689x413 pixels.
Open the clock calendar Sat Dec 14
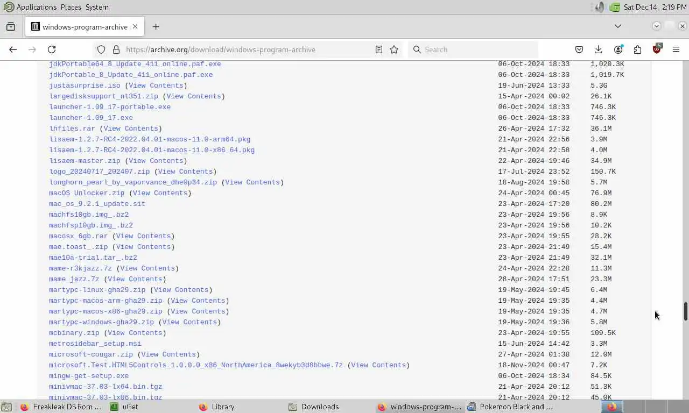click(x=655, y=7)
